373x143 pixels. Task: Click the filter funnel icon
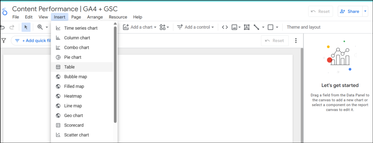3,40
